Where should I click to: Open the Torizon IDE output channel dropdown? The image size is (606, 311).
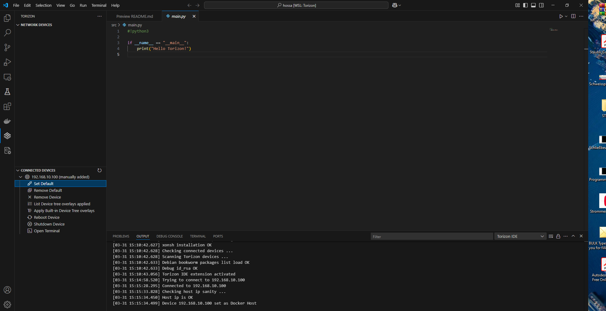point(520,236)
